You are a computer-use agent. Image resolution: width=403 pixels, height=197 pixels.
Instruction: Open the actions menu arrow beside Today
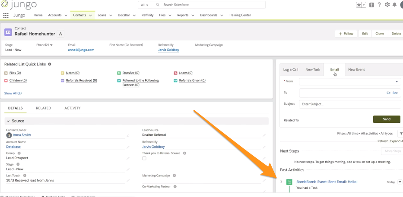[400, 182]
